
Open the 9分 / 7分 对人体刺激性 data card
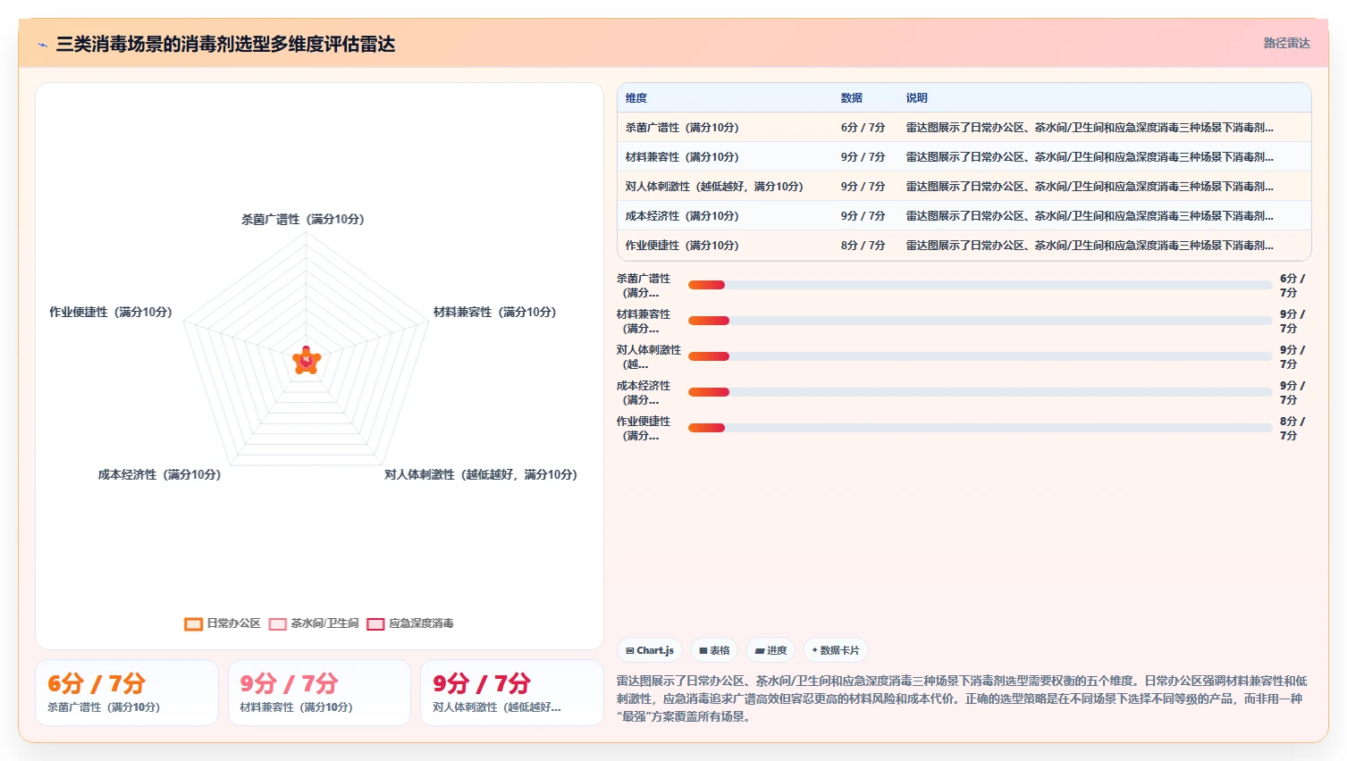[512, 693]
